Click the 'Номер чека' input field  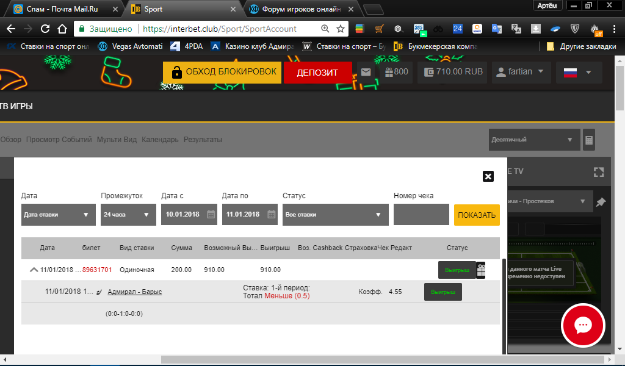(421, 215)
